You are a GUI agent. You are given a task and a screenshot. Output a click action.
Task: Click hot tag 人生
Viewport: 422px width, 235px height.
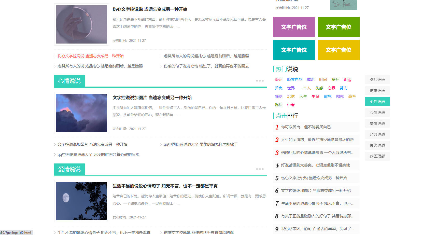(x=303, y=96)
